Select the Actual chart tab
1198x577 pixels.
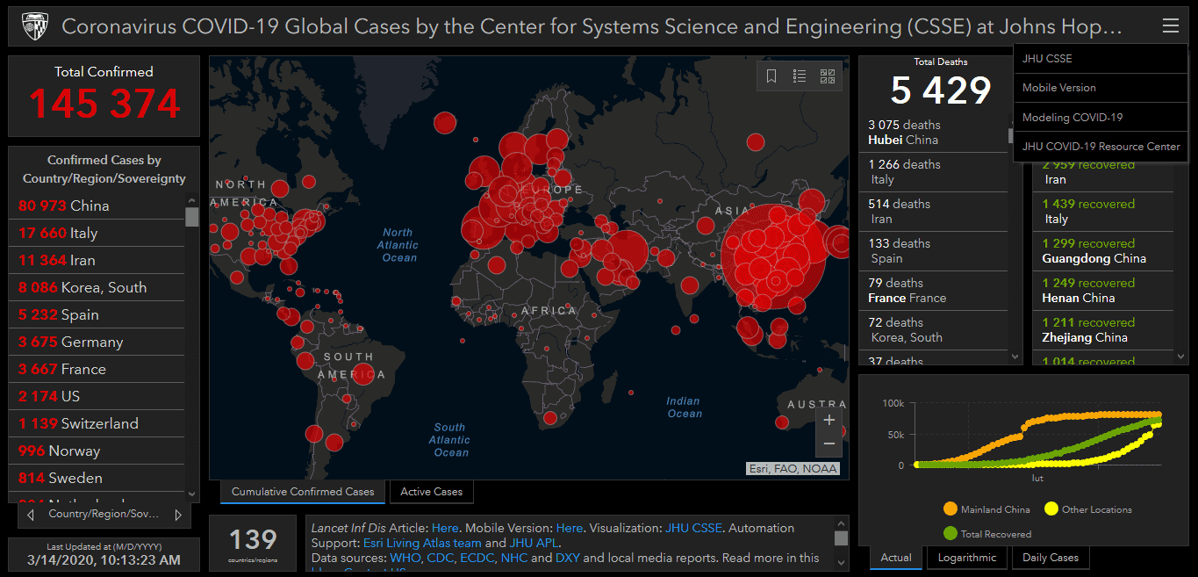click(x=896, y=558)
